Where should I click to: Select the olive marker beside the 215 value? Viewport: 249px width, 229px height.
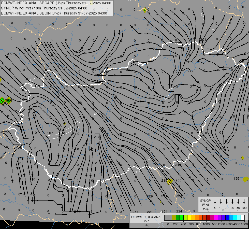point(170,182)
